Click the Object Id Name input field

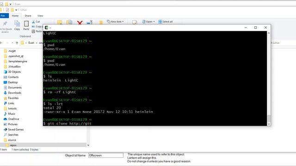click(x=106, y=155)
